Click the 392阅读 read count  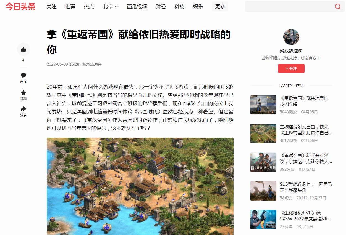coord(287,169)
